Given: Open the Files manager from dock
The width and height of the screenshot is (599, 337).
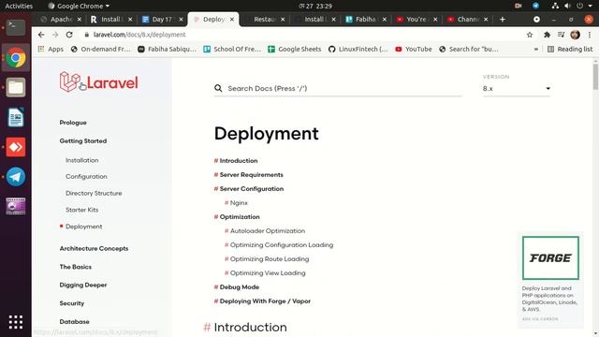Looking at the screenshot, I should point(16,87).
